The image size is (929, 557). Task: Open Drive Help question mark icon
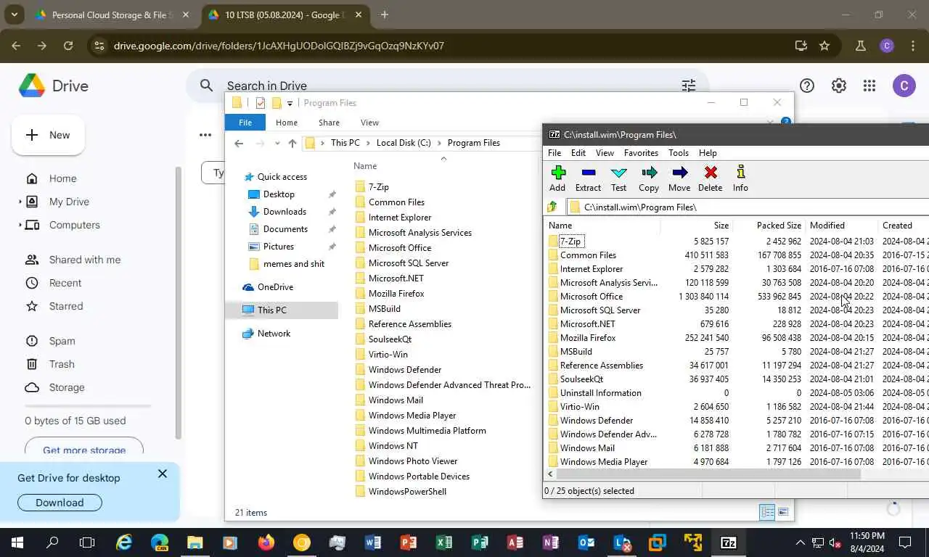(806, 86)
